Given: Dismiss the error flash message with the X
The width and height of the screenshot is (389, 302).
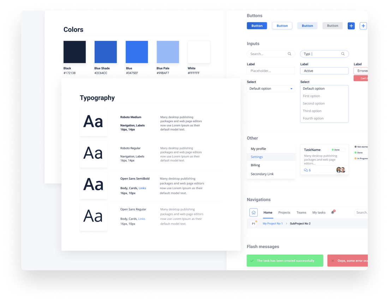Looking at the screenshot, I should point(333,261).
